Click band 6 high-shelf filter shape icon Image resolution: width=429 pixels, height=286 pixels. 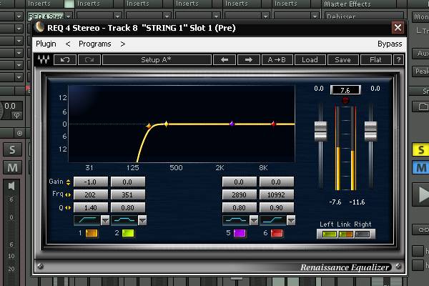(273, 220)
